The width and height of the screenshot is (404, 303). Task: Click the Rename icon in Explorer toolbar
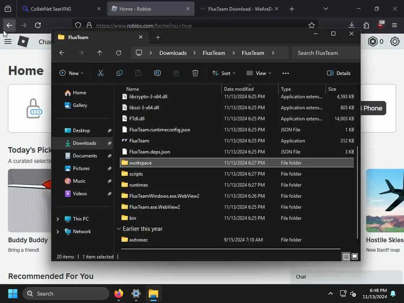tap(157, 73)
